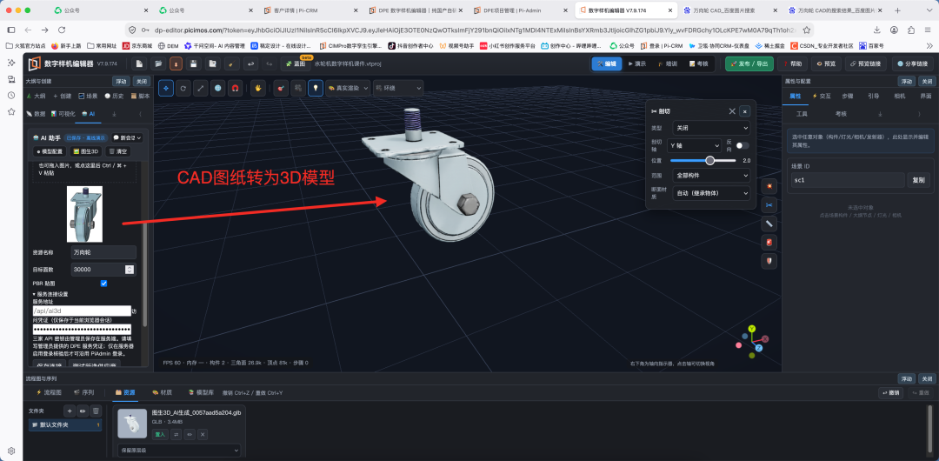Click the explosion view icon beside the viewport
Image resolution: width=939 pixels, height=461 pixels.
point(769,186)
